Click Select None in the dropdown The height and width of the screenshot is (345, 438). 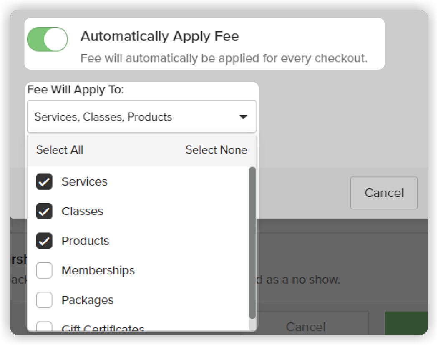click(216, 150)
